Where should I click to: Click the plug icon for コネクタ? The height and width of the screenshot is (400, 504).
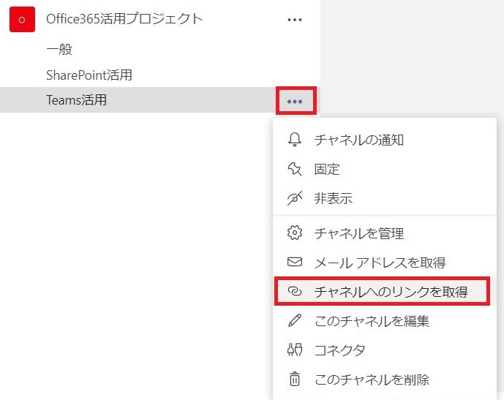pos(295,350)
